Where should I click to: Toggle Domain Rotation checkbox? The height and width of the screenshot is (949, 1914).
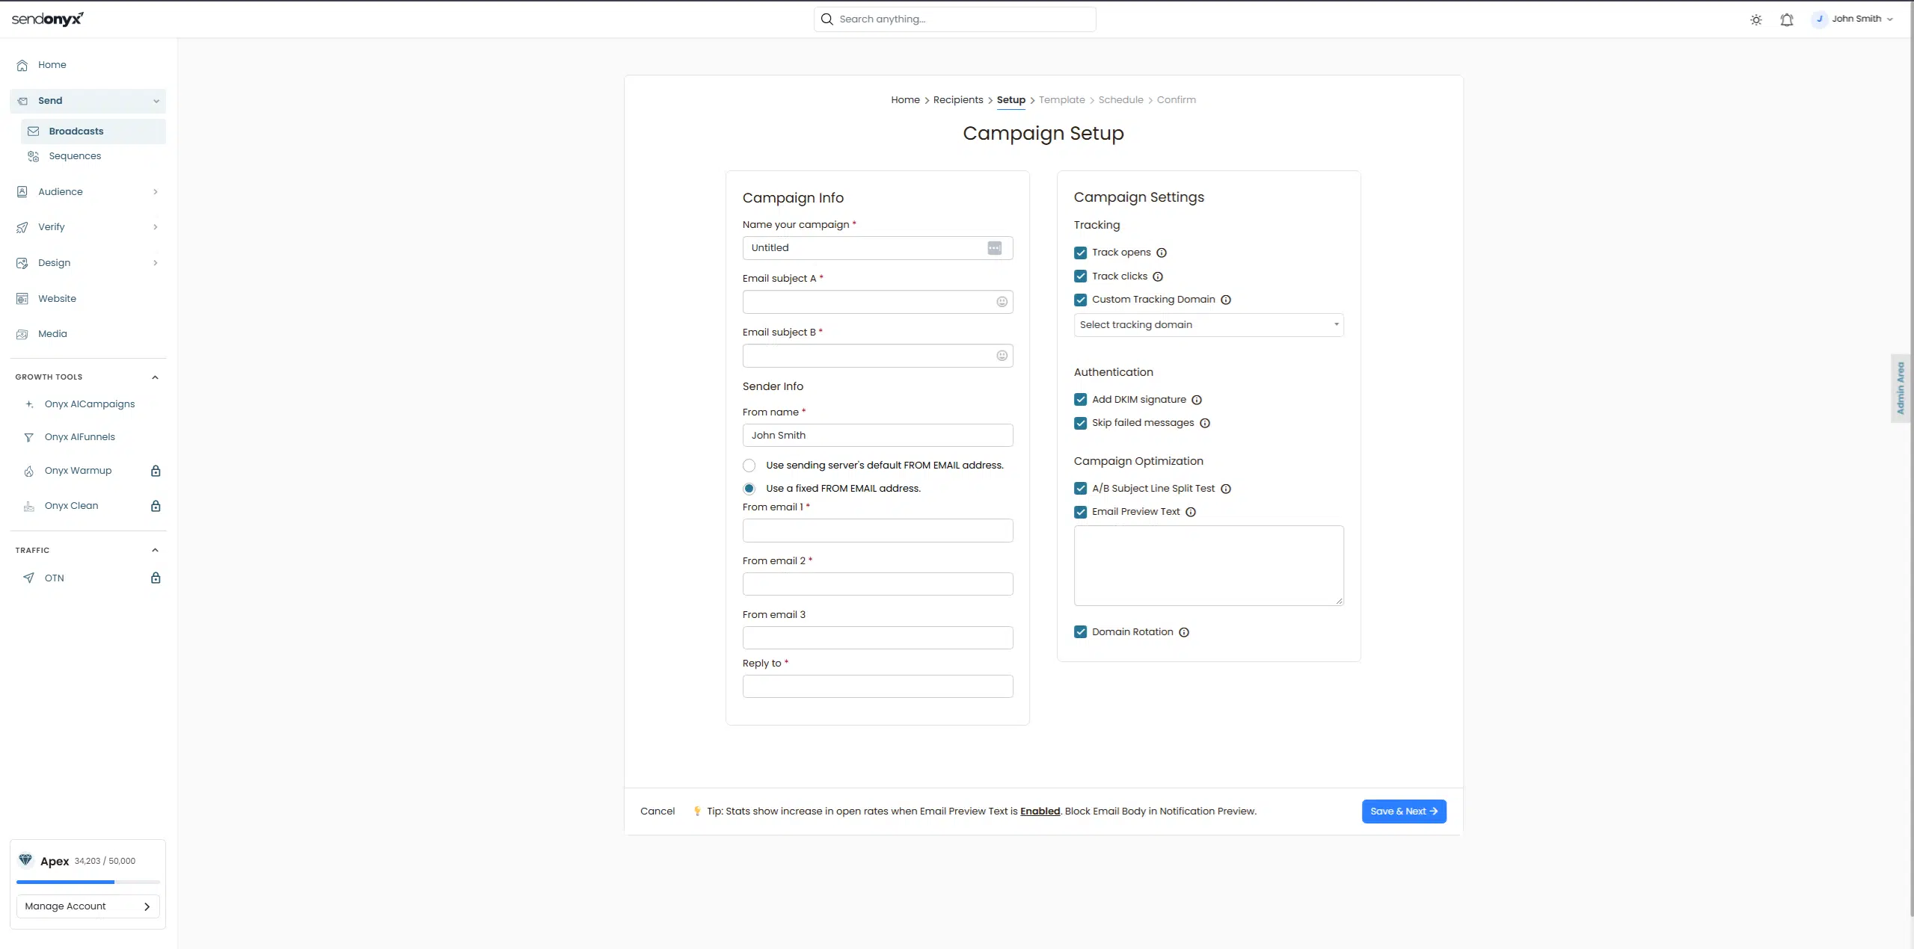1080,632
